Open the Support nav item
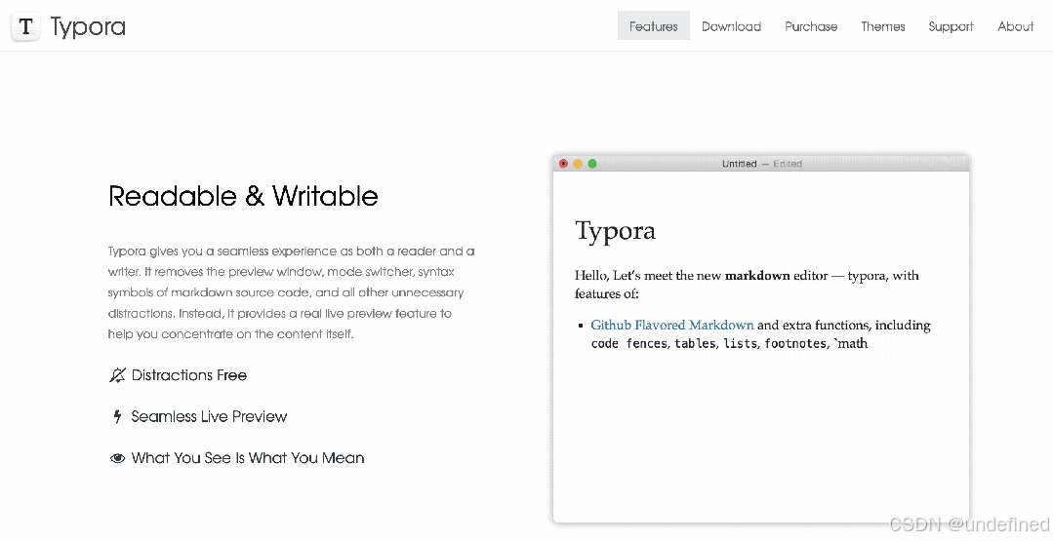1053x541 pixels. 951,27
